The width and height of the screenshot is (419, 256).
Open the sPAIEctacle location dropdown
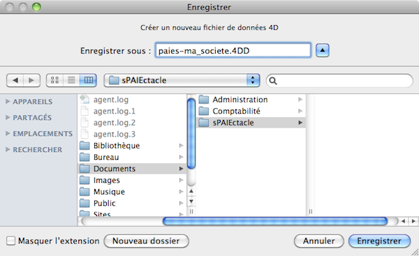pos(182,80)
